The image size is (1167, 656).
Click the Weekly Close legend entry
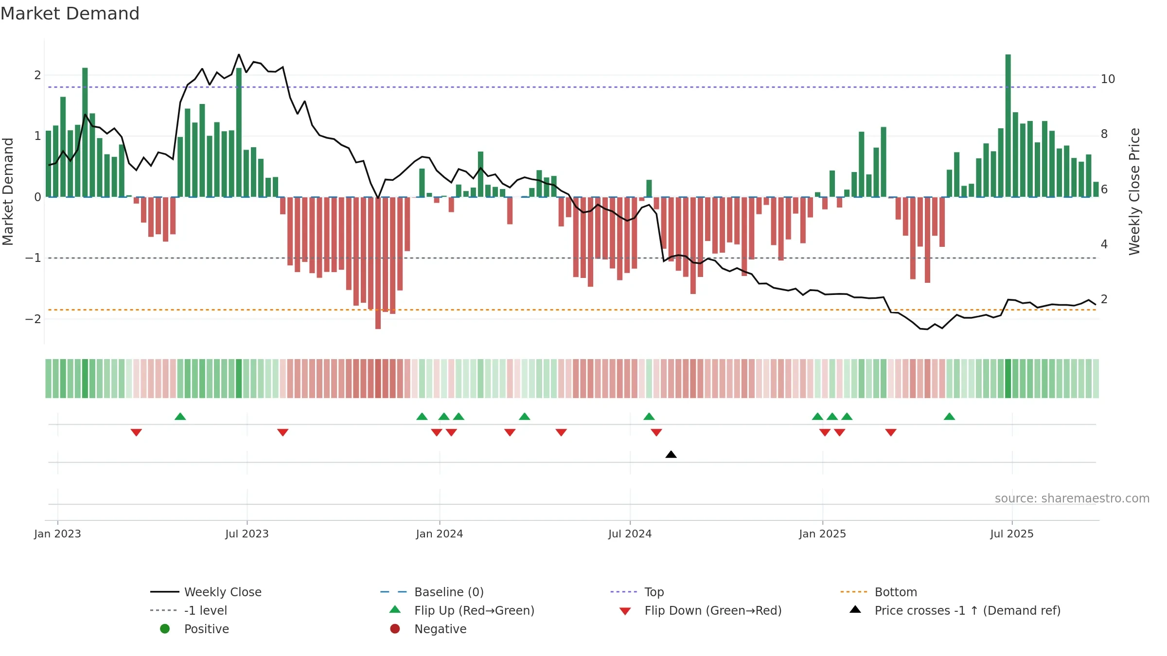(206, 592)
